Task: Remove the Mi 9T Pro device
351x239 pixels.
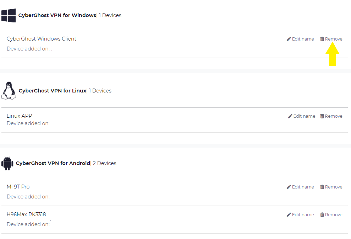Action: click(x=331, y=187)
